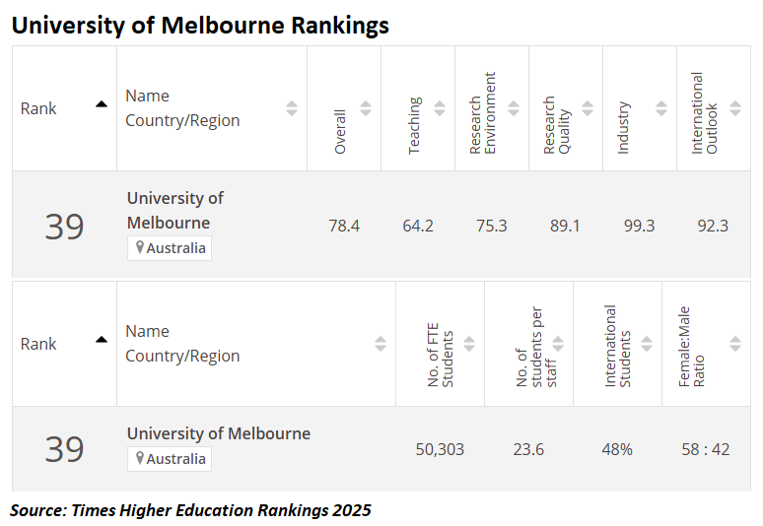Sort by Overall score arrows
763x526 pixels.
[366, 108]
